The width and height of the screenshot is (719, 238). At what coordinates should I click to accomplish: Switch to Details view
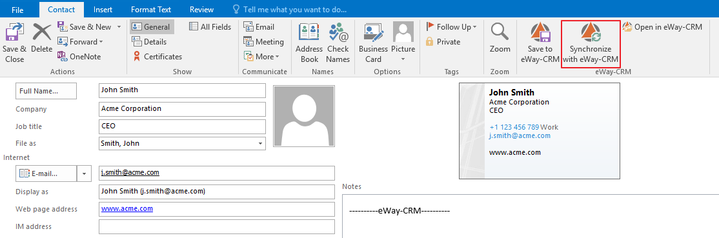150,42
